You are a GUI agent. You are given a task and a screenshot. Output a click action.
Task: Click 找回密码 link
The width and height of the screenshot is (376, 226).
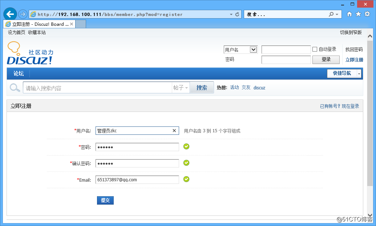point(354,49)
